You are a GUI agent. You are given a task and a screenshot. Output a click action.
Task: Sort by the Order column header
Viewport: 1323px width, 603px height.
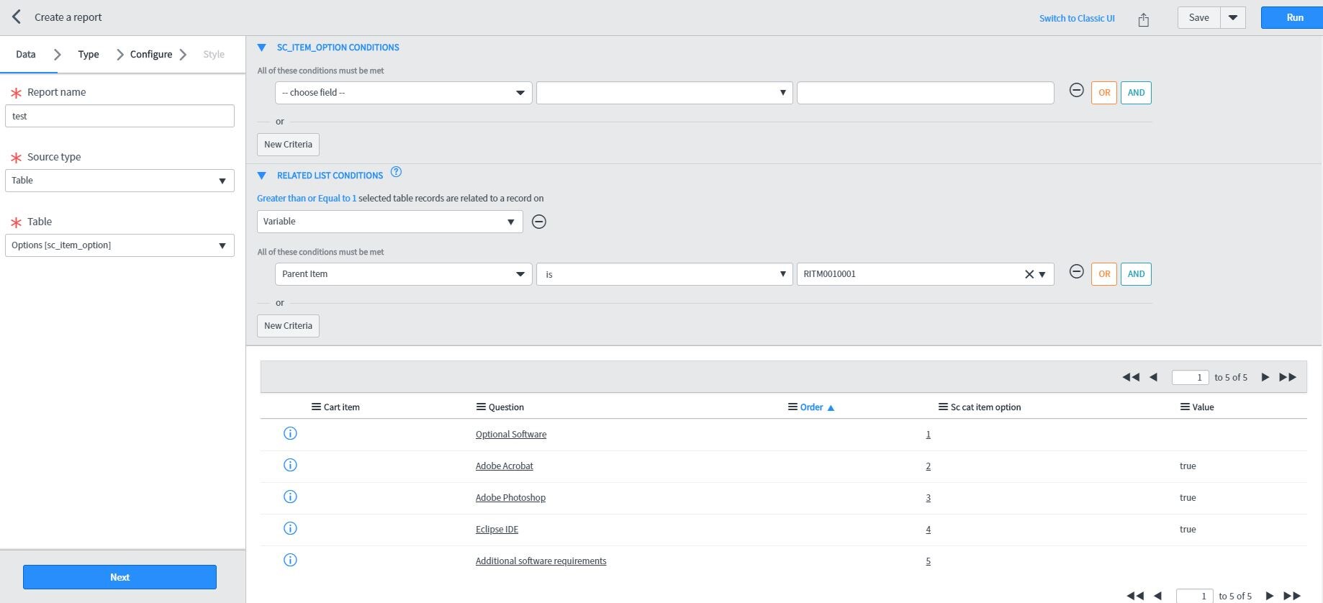tap(811, 407)
